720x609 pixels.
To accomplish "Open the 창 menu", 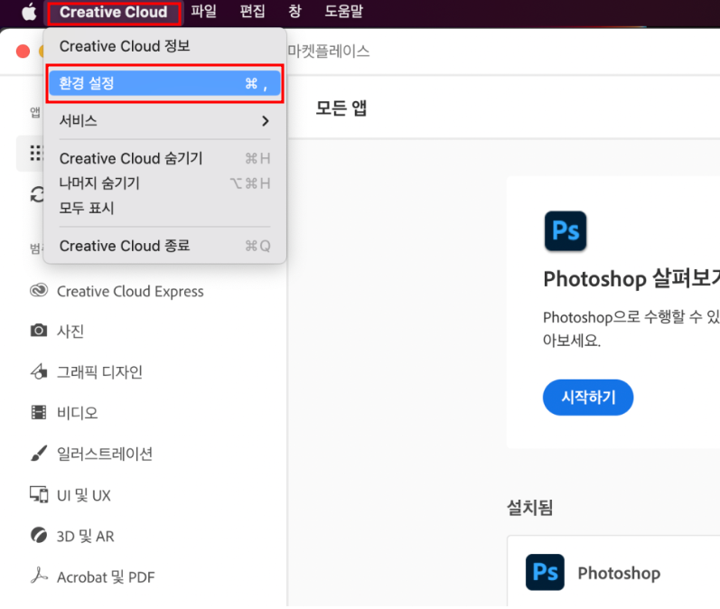I will pyautogui.click(x=295, y=11).
